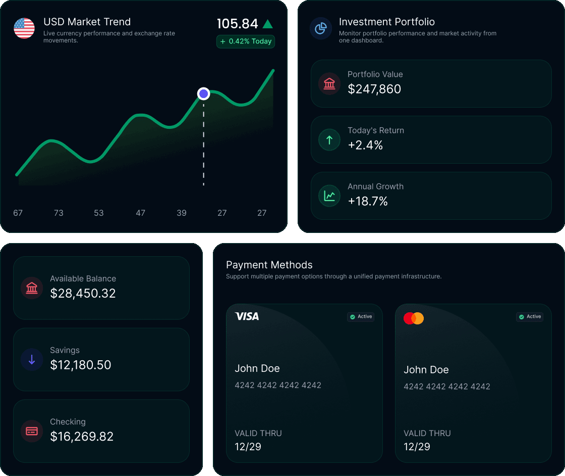Click the USD Market Trend title

[87, 22]
